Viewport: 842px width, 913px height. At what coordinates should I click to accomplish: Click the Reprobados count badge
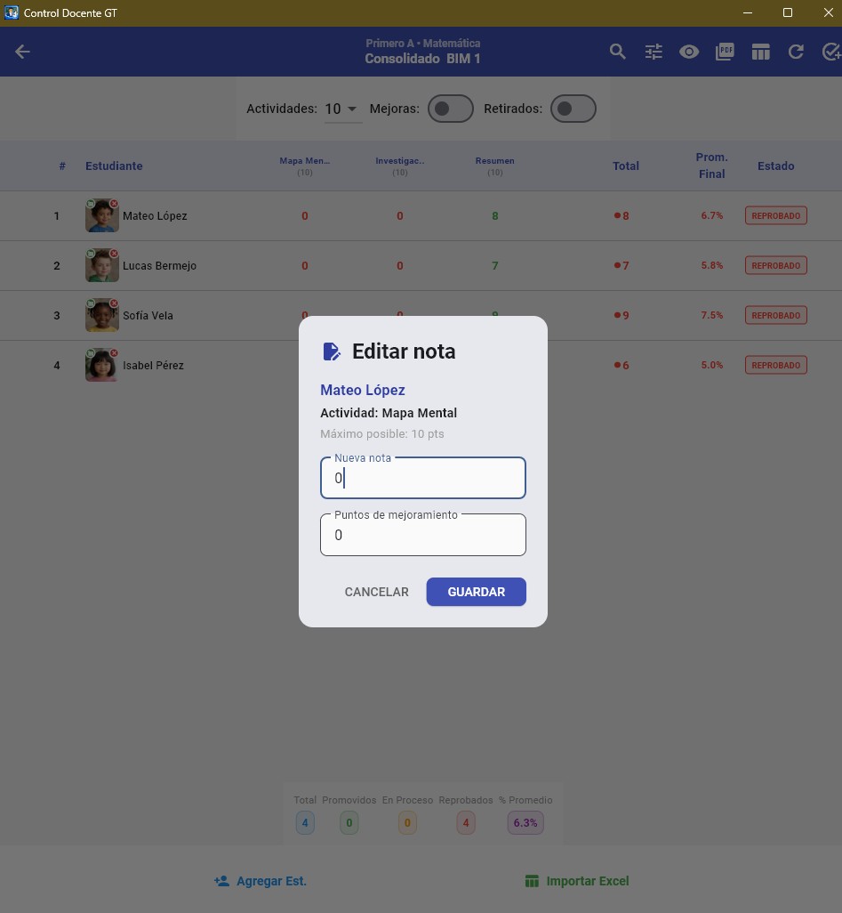pyautogui.click(x=466, y=823)
